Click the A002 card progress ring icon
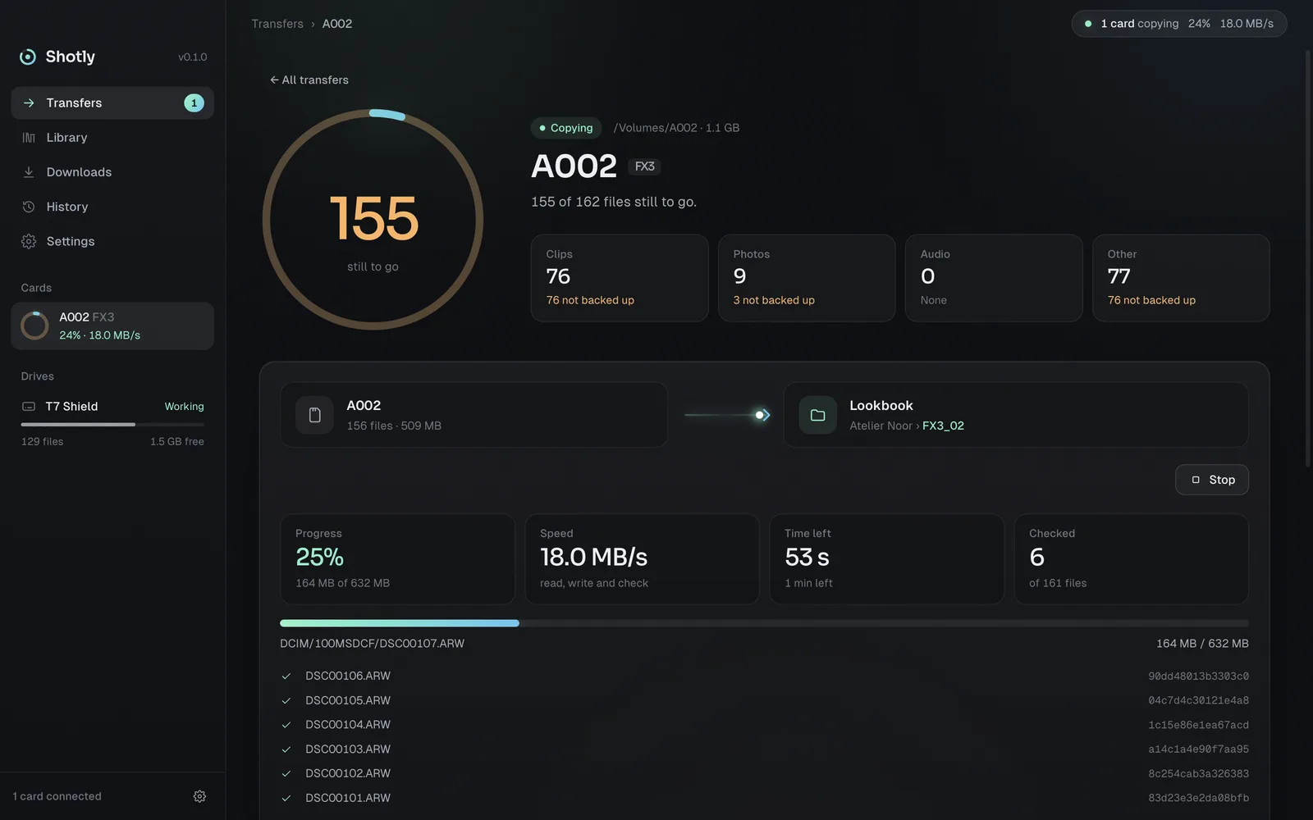Viewport: 1313px width, 820px height. point(34,326)
